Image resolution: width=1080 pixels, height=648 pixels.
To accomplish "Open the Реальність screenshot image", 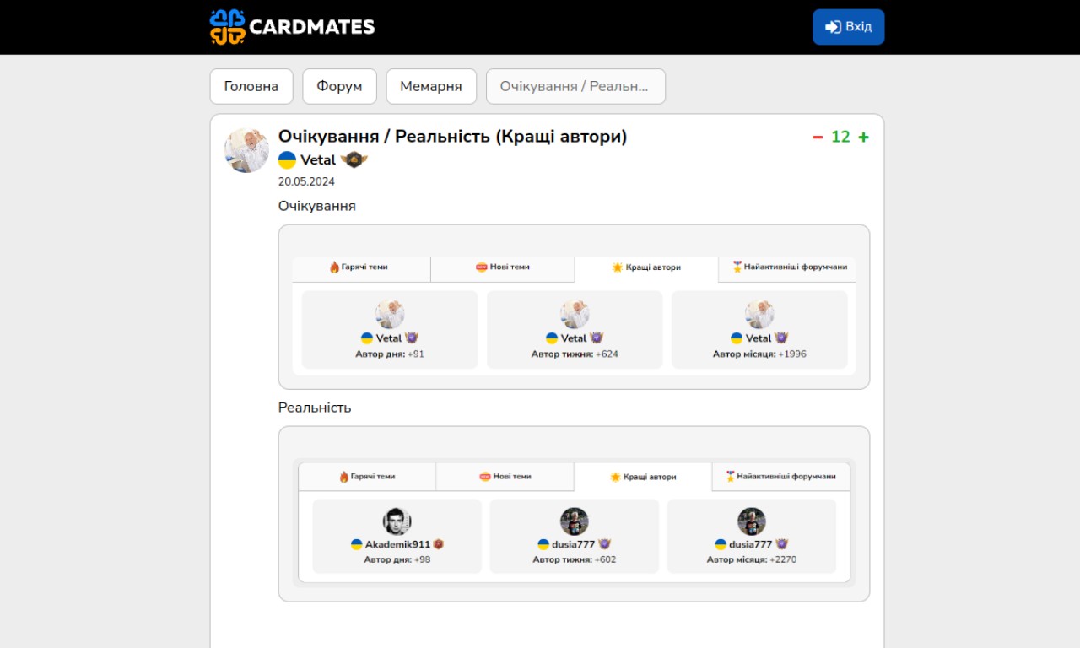I will coord(574,514).
